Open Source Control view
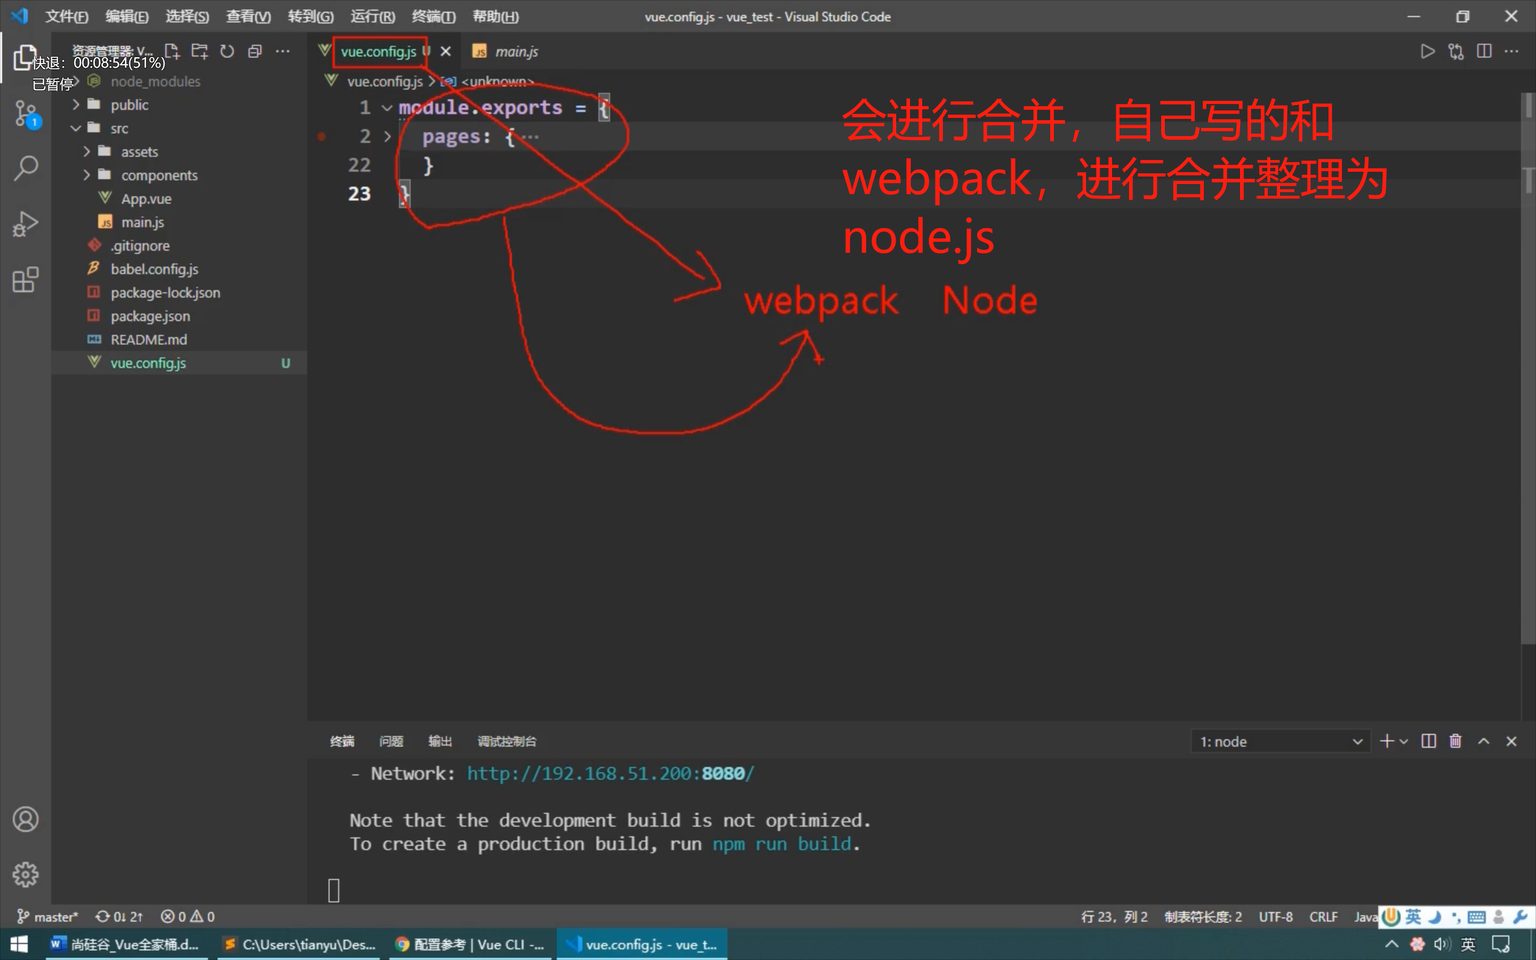The width and height of the screenshot is (1536, 960). (26, 114)
